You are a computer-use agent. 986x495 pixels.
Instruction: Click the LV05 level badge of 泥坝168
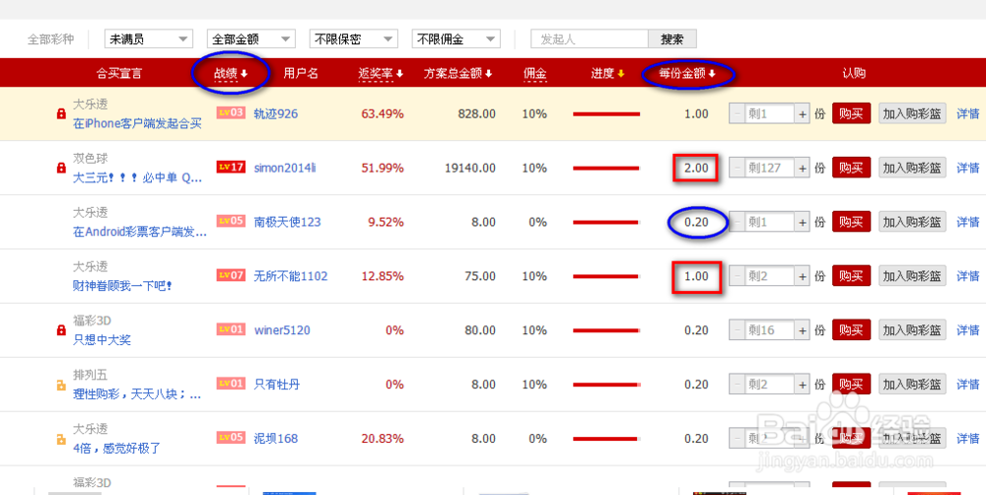(x=231, y=437)
